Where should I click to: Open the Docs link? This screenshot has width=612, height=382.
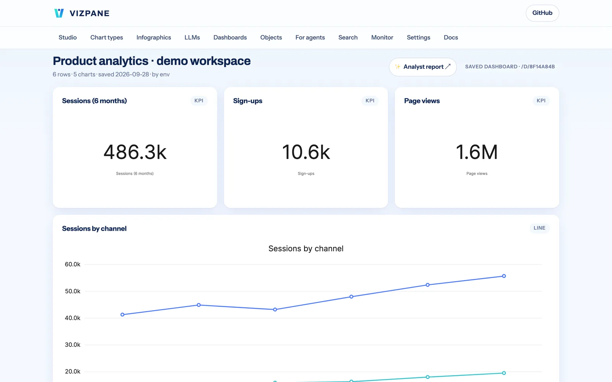coord(451,37)
